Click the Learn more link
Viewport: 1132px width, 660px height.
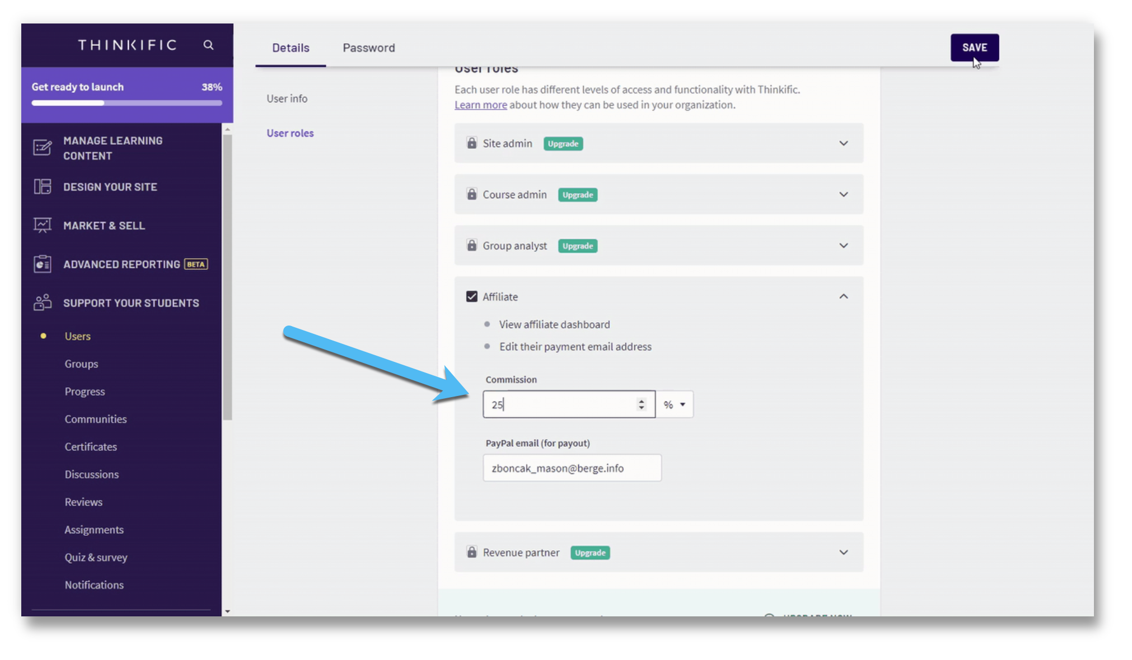[x=480, y=105]
